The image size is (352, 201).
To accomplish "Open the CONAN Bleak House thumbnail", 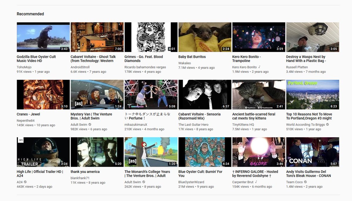I will click(313, 152).
